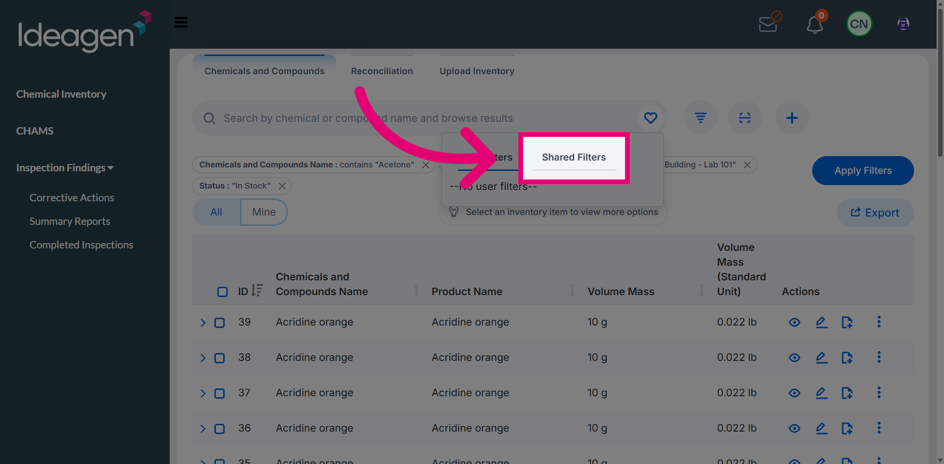The height and width of the screenshot is (464, 944).
Task: Click the heart favorites filter icon
Action: tap(650, 118)
